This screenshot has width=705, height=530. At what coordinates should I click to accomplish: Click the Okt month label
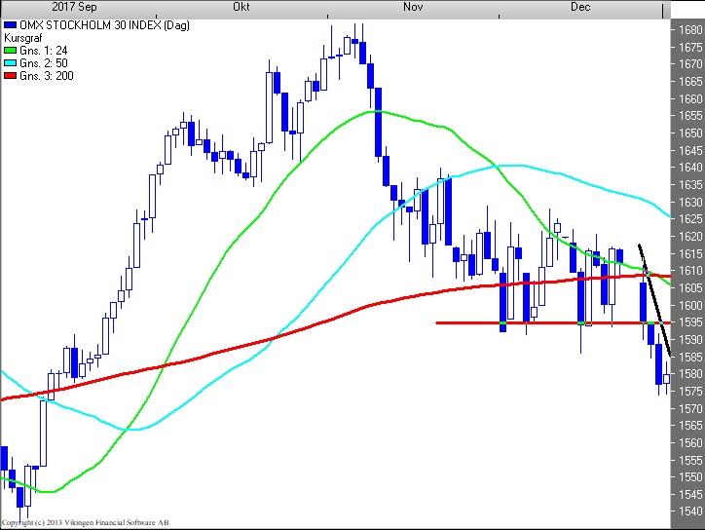click(243, 7)
